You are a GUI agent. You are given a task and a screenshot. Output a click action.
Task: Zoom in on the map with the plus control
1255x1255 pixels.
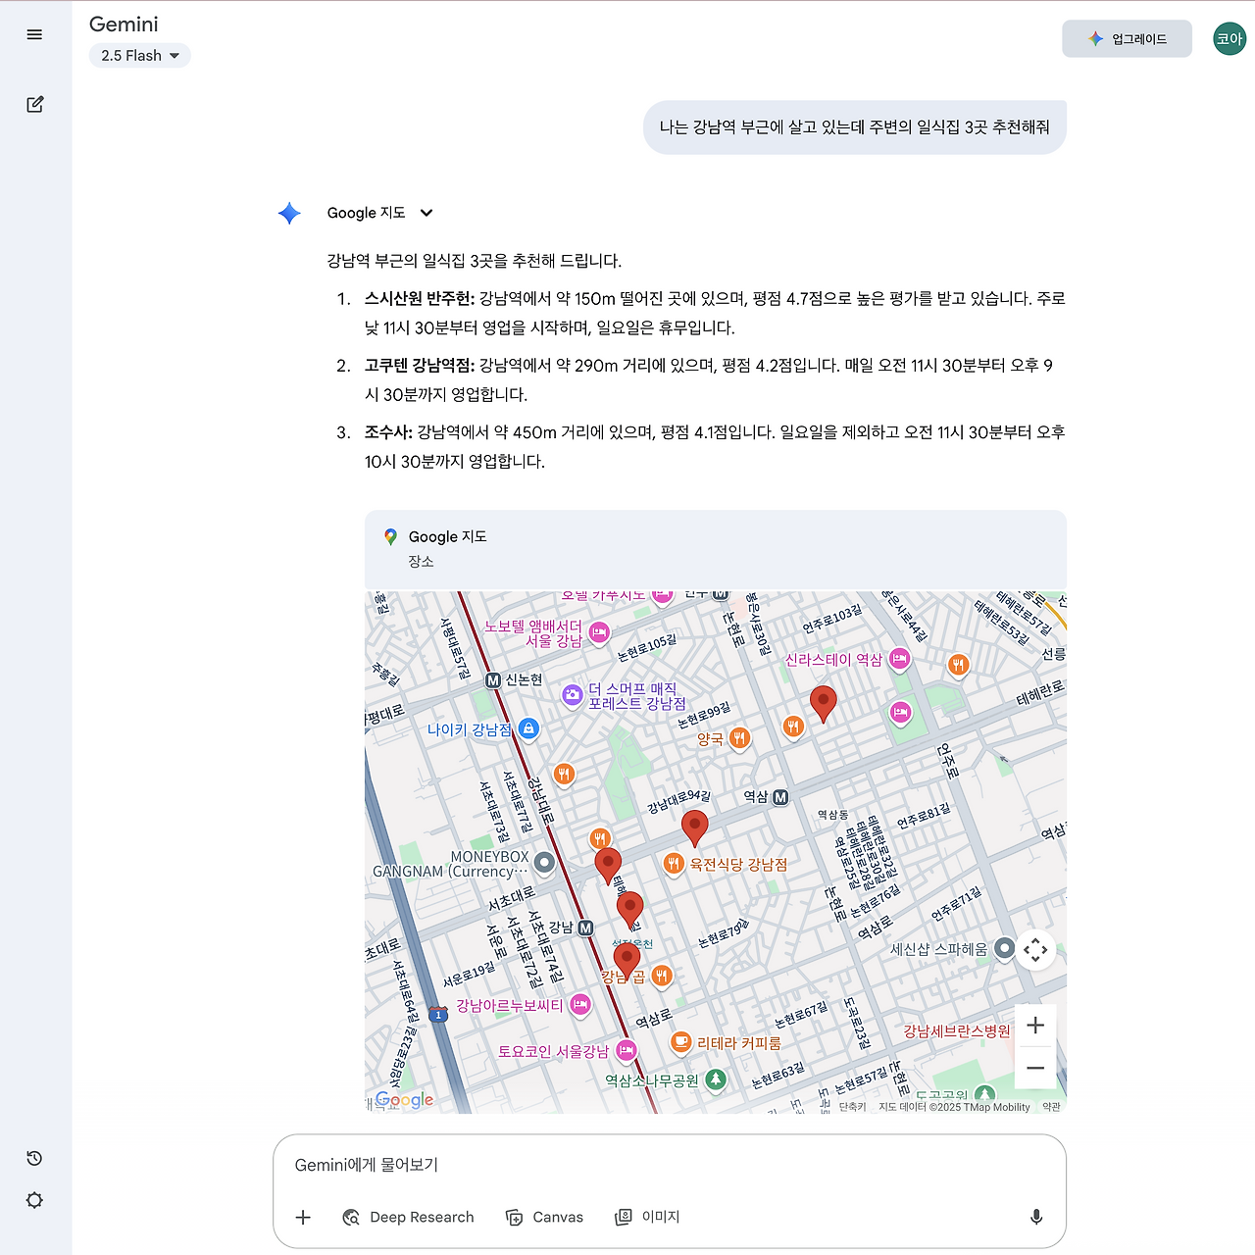tap(1035, 1025)
